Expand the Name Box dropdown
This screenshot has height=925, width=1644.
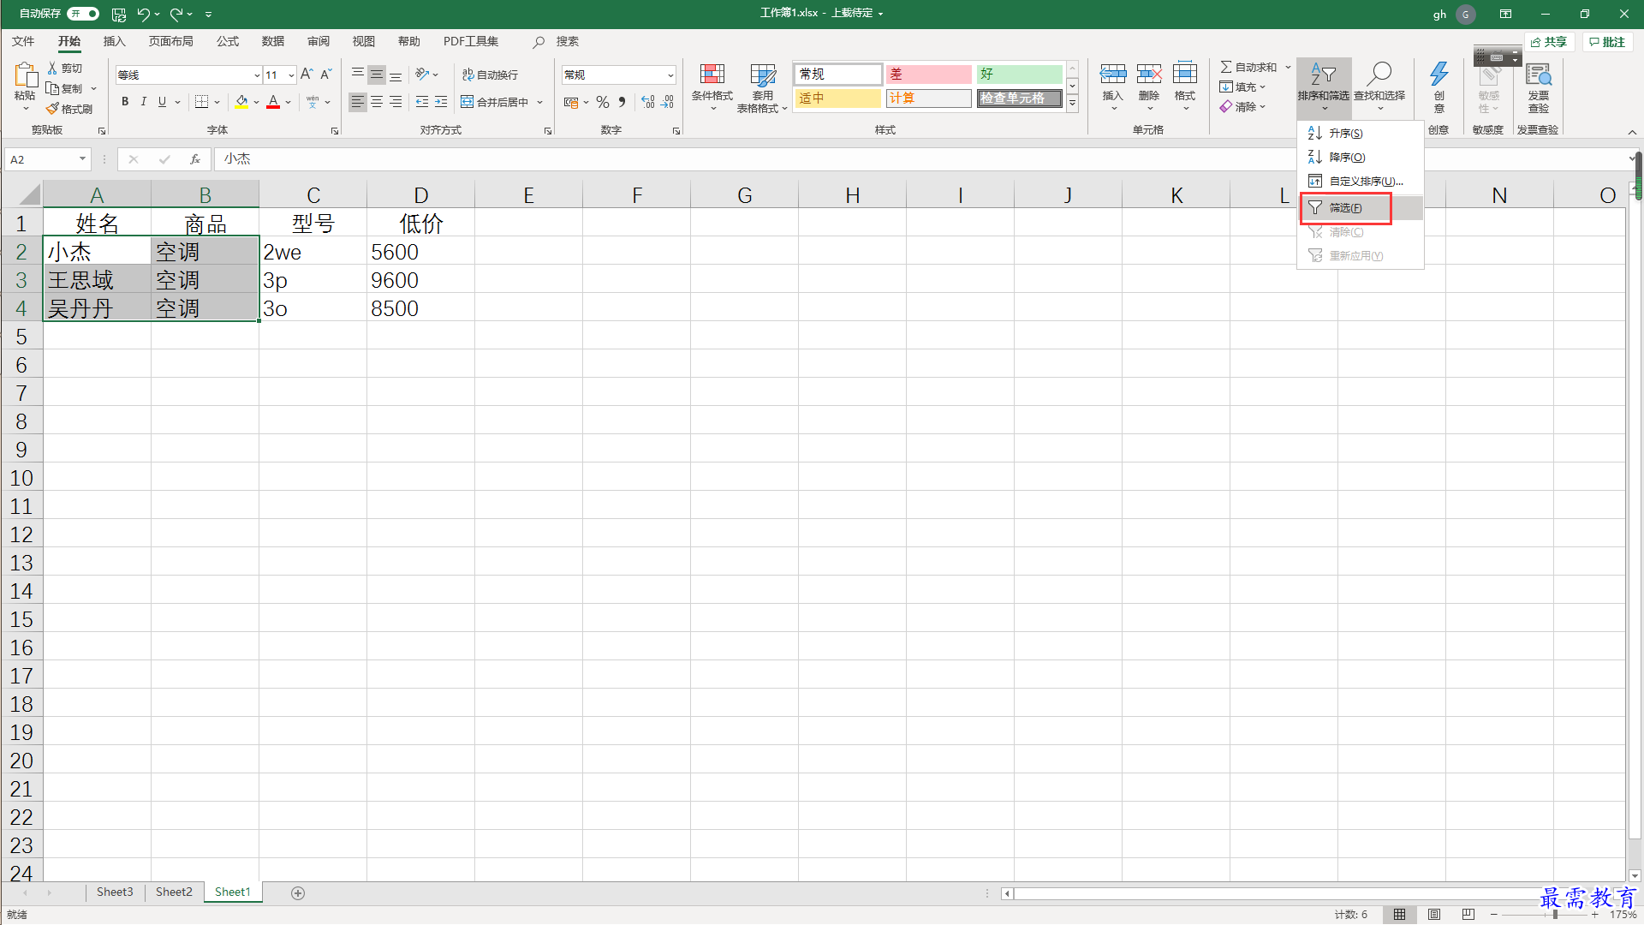click(x=82, y=159)
